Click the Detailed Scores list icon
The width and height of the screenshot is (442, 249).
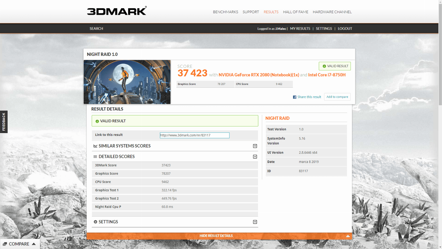click(x=95, y=157)
